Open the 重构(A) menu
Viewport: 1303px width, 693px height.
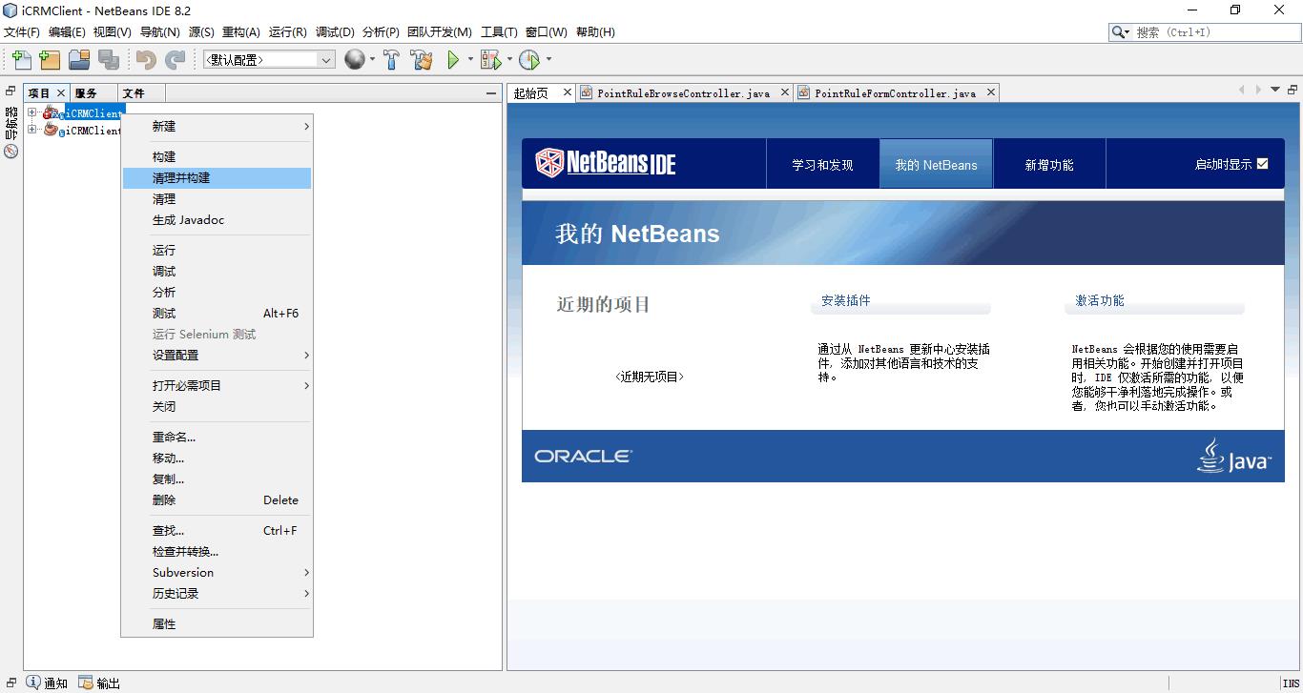click(241, 32)
